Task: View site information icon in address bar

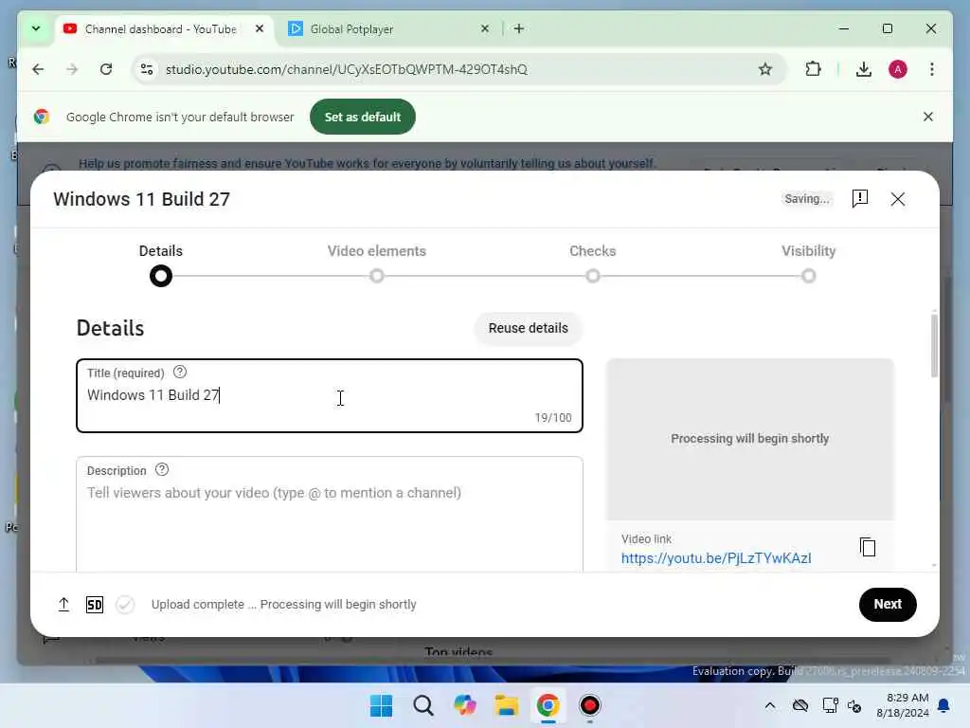Action: pyautogui.click(x=147, y=69)
